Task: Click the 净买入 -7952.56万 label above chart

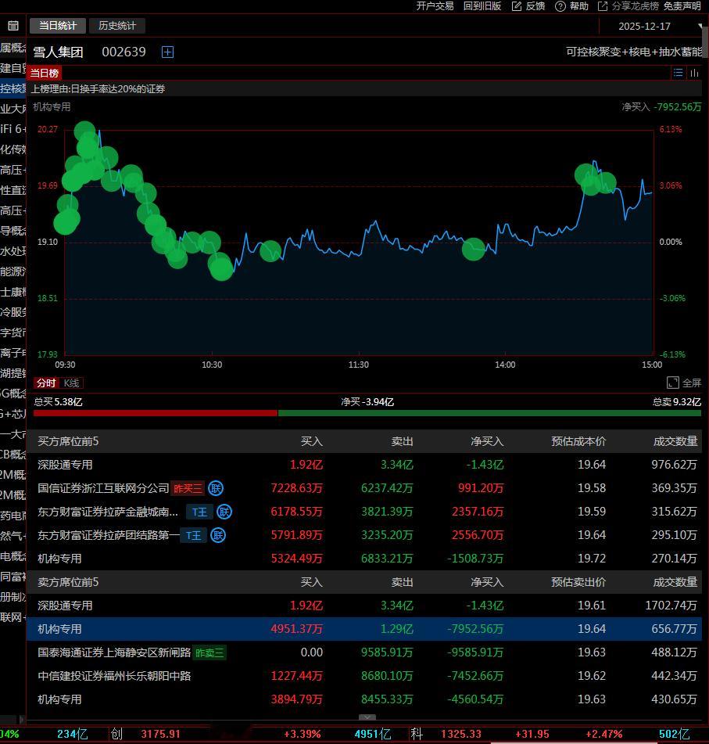Action: click(661, 106)
